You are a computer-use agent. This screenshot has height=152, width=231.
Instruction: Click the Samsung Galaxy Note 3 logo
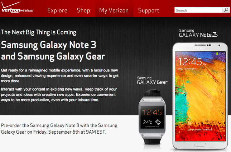(198, 33)
